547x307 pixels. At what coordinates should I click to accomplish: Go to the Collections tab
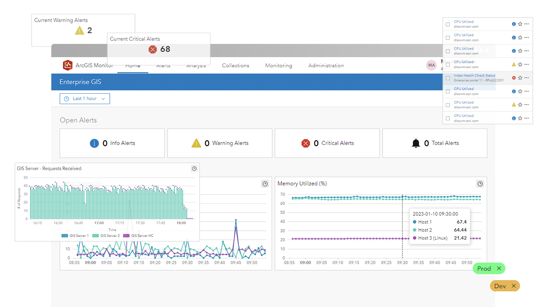pos(235,66)
